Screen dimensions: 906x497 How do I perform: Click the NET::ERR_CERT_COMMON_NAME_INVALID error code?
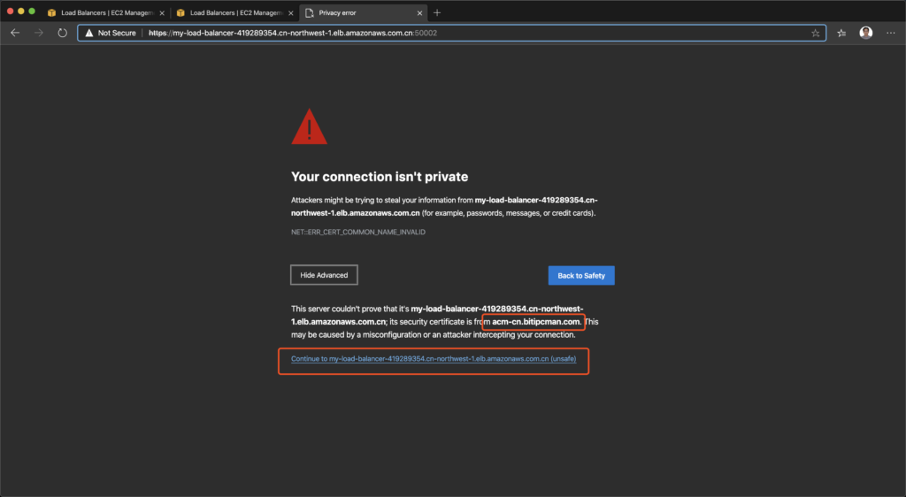point(351,233)
